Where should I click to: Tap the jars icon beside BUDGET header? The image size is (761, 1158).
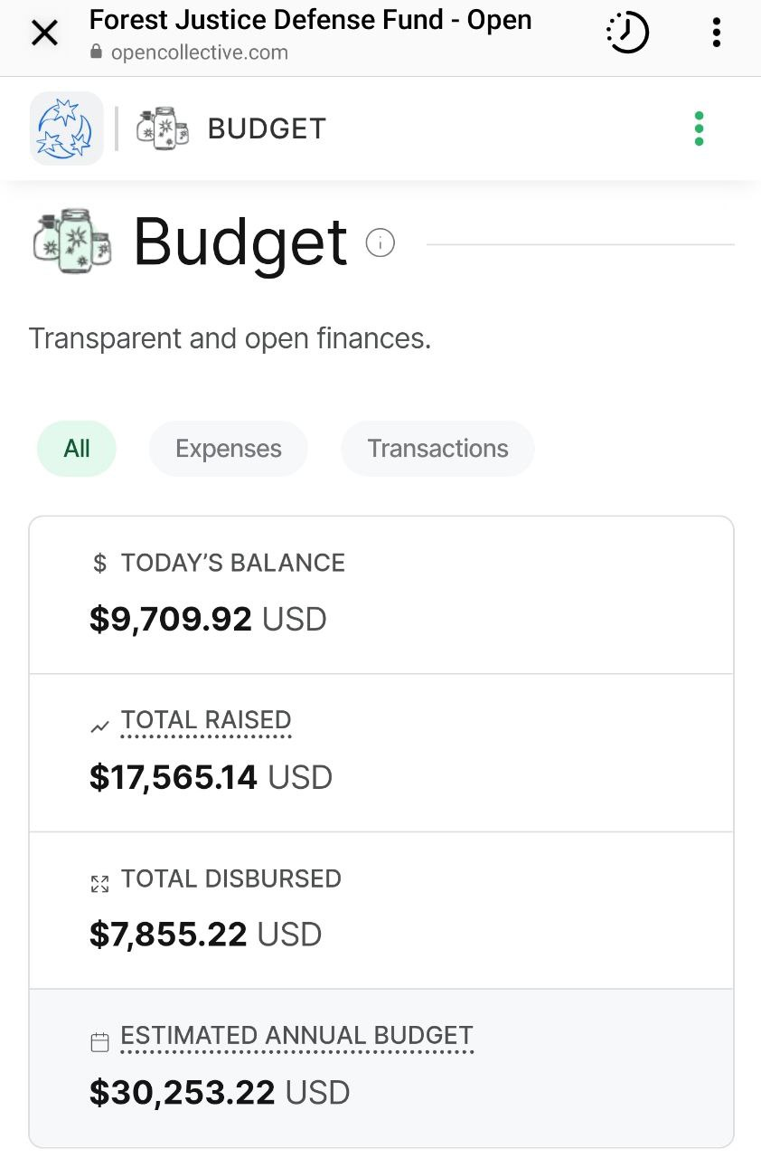coord(163,128)
